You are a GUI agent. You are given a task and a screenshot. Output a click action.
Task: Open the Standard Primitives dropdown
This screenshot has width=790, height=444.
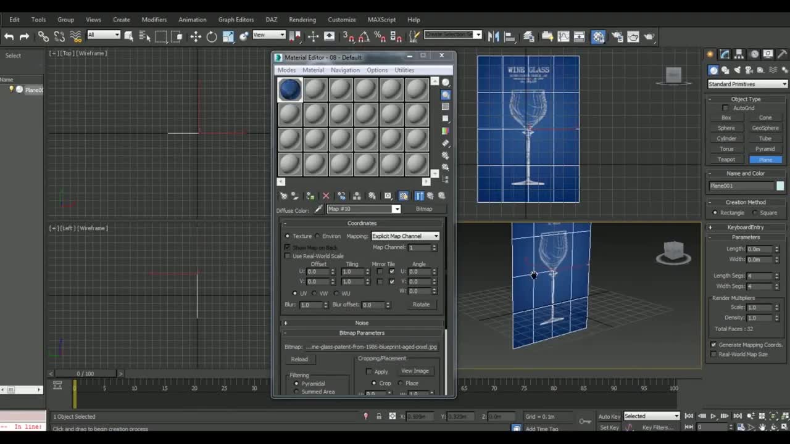tap(747, 84)
